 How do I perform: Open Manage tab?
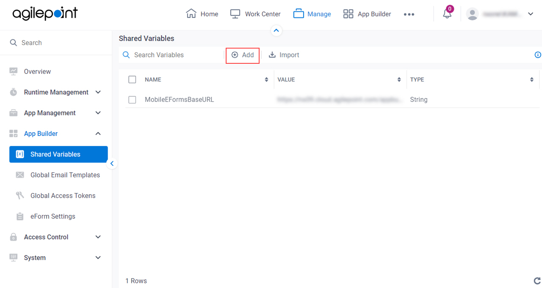tap(312, 14)
